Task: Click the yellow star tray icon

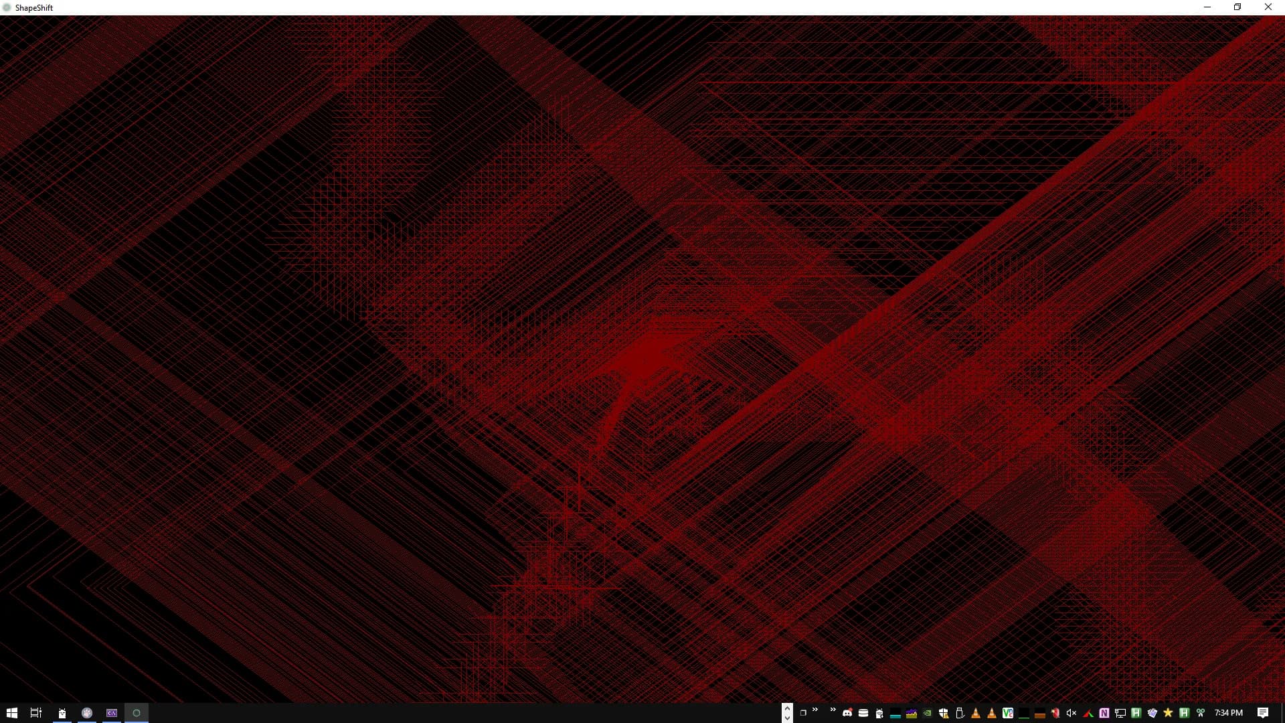Action: coord(1169,713)
